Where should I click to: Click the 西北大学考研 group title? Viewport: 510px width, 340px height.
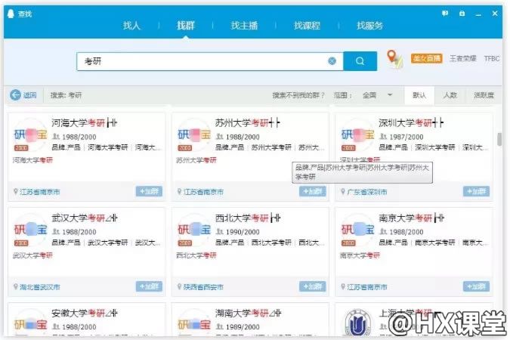coord(248,218)
